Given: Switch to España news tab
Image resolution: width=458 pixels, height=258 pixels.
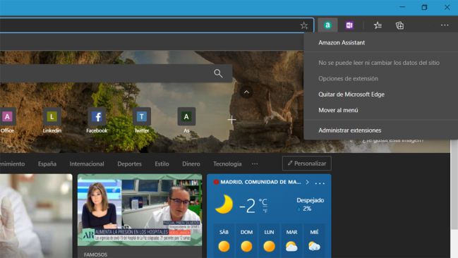Looking at the screenshot, I should point(47,164).
